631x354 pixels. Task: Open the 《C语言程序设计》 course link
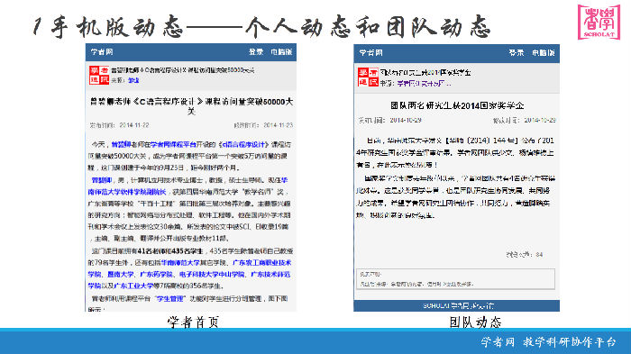tap(243, 144)
